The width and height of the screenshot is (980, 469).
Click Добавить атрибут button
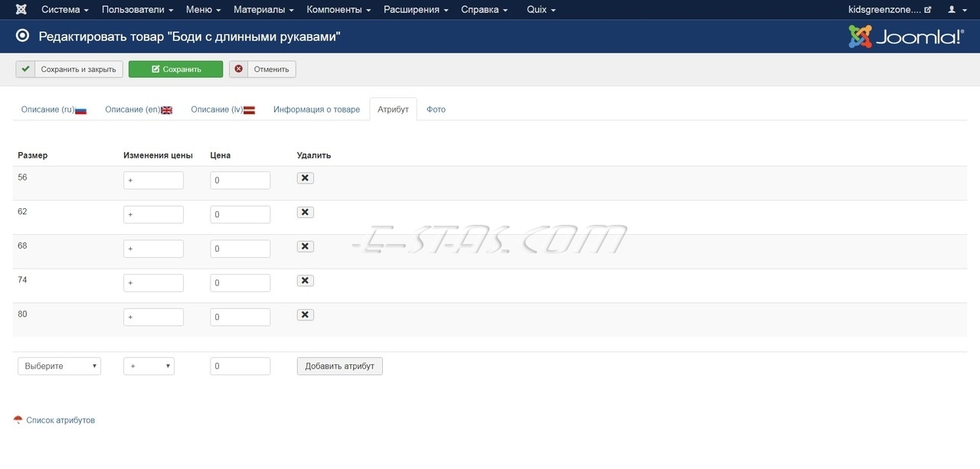click(x=340, y=366)
